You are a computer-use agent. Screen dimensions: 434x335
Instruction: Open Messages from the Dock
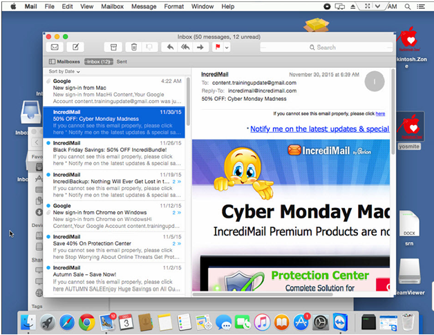pos(223,323)
